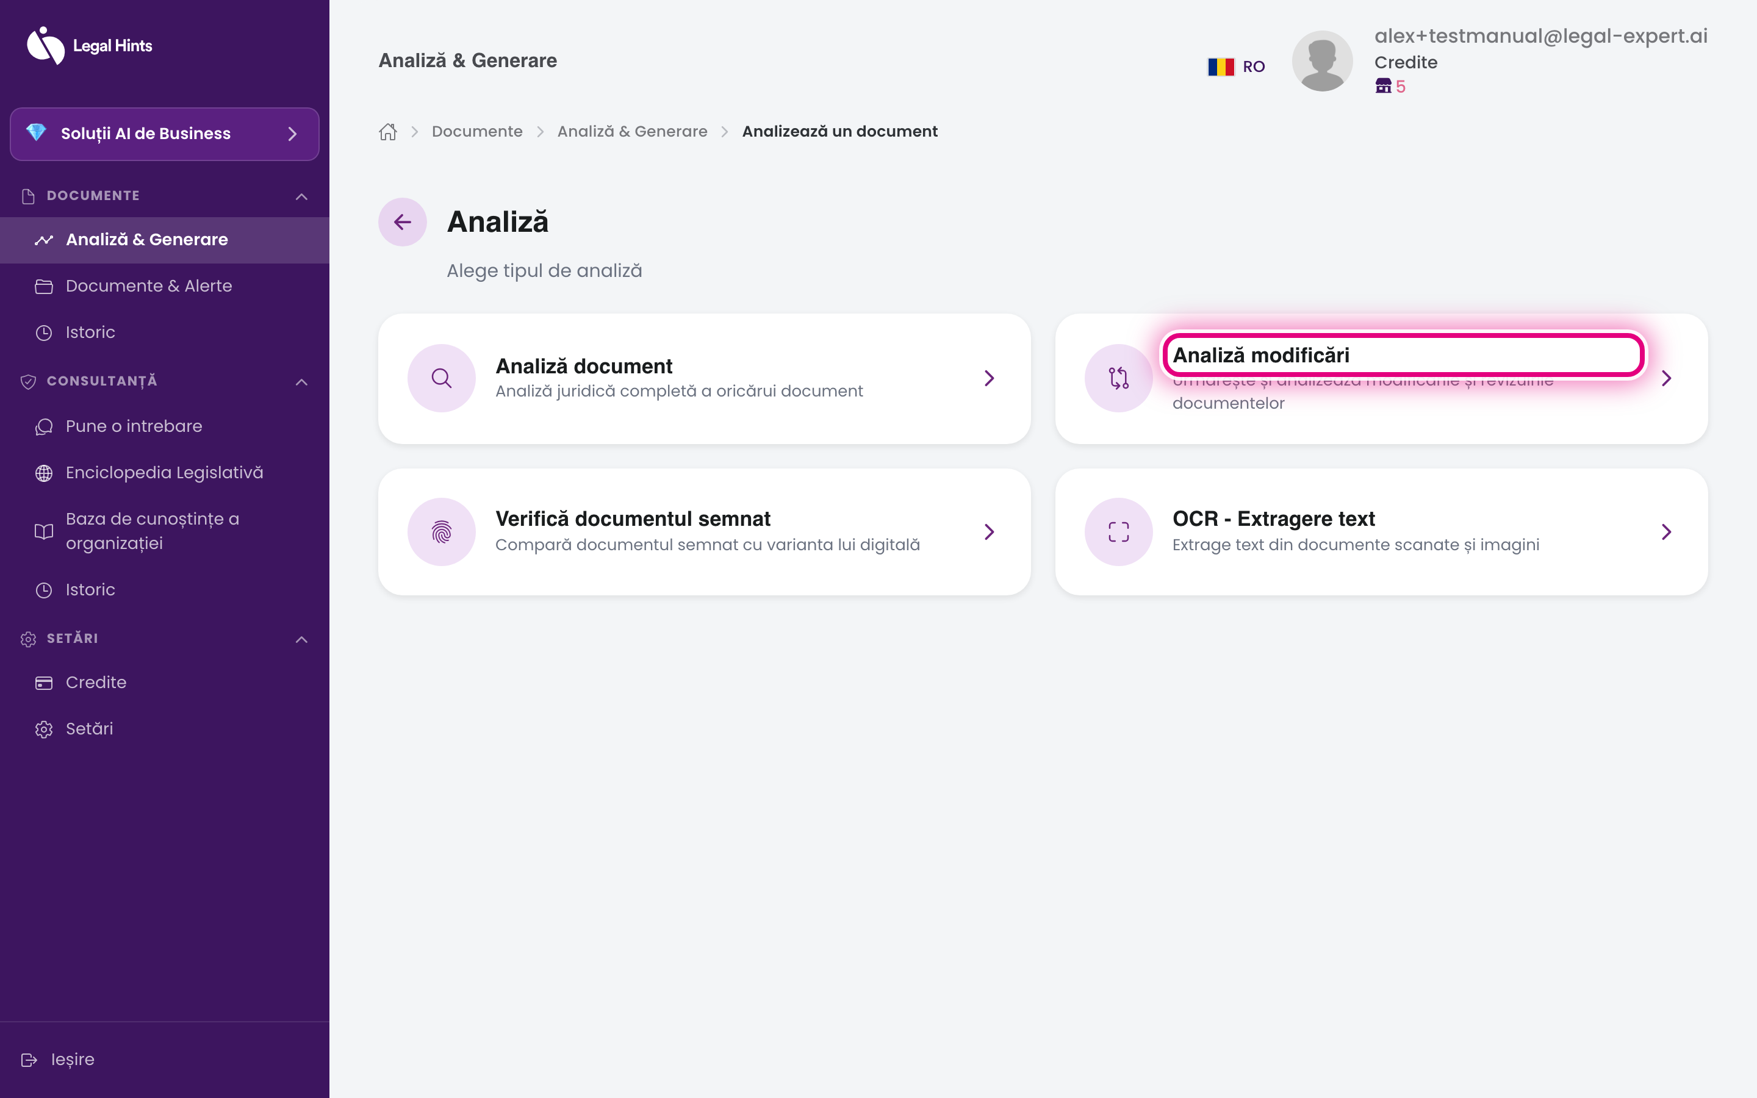Open Istoric under Documente section
1757x1098 pixels.
click(x=165, y=332)
